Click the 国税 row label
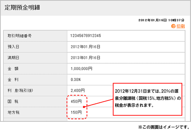Viewport: 191px width, 132px height. pyautogui.click(x=13, y=101)
